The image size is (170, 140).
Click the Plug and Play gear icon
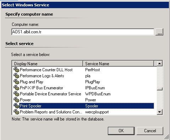16,82
